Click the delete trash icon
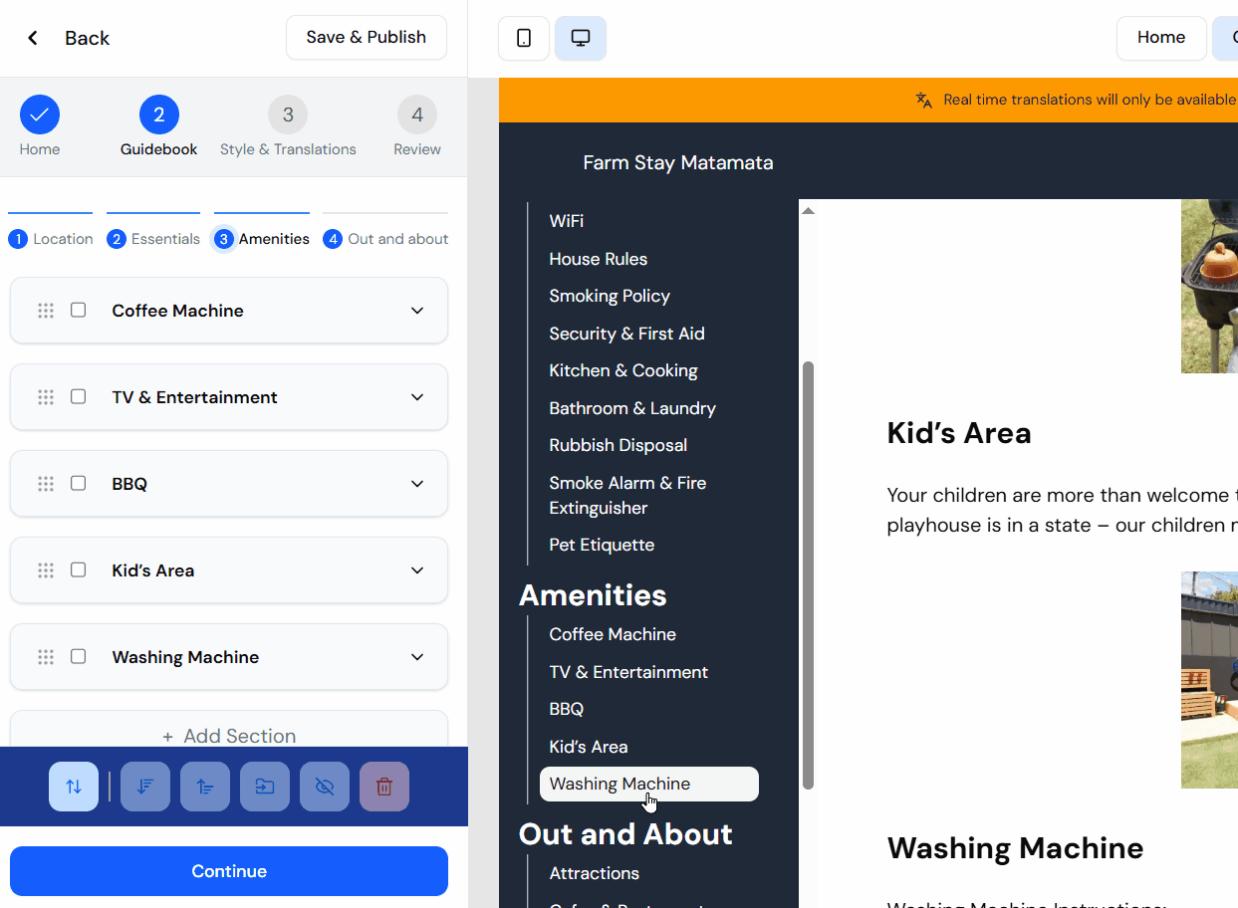Image resolution: width=1238 pixels, height=908 pixels. tap(383, 787)
